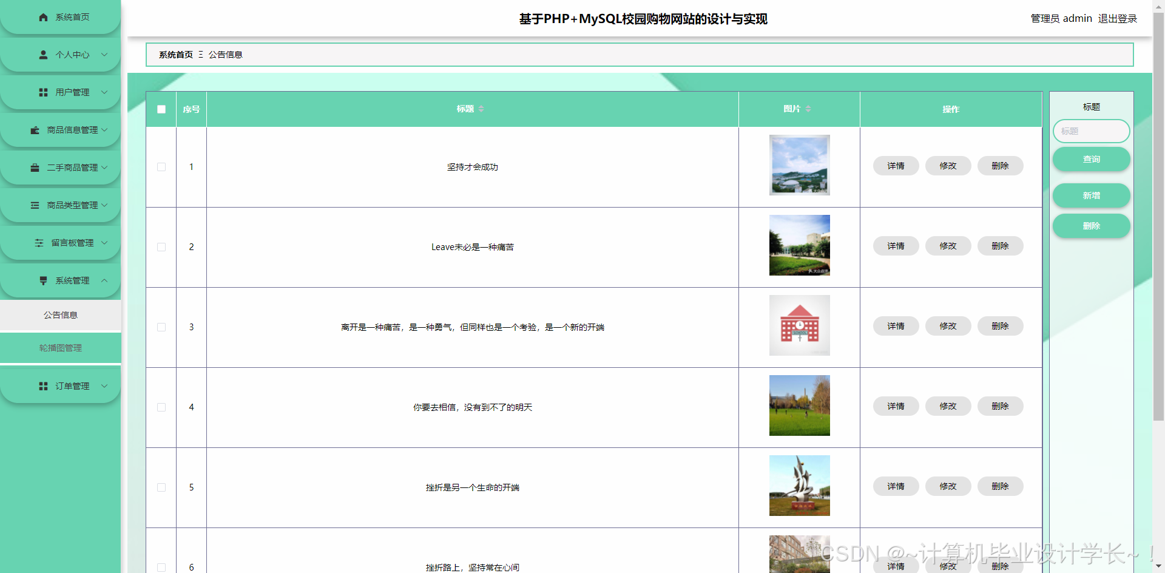Click 删除 for 坚持才会成功
This screenshot has height=573, width=1165.
point(1000,166)
